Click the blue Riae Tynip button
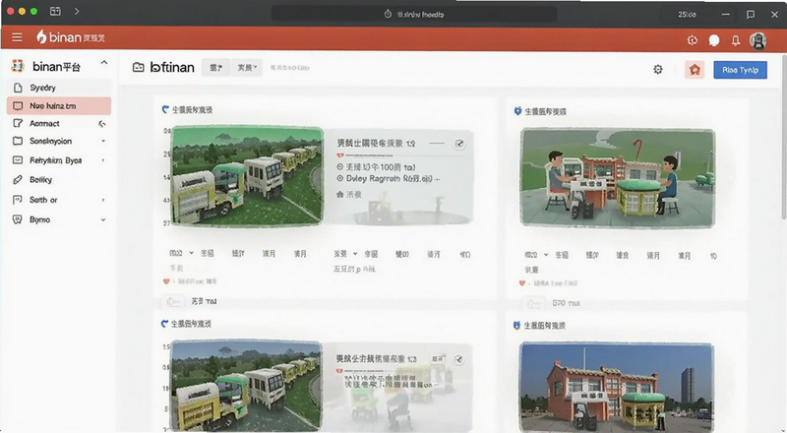This screenshot has width=787, height=433. click(x=740, y=70)
